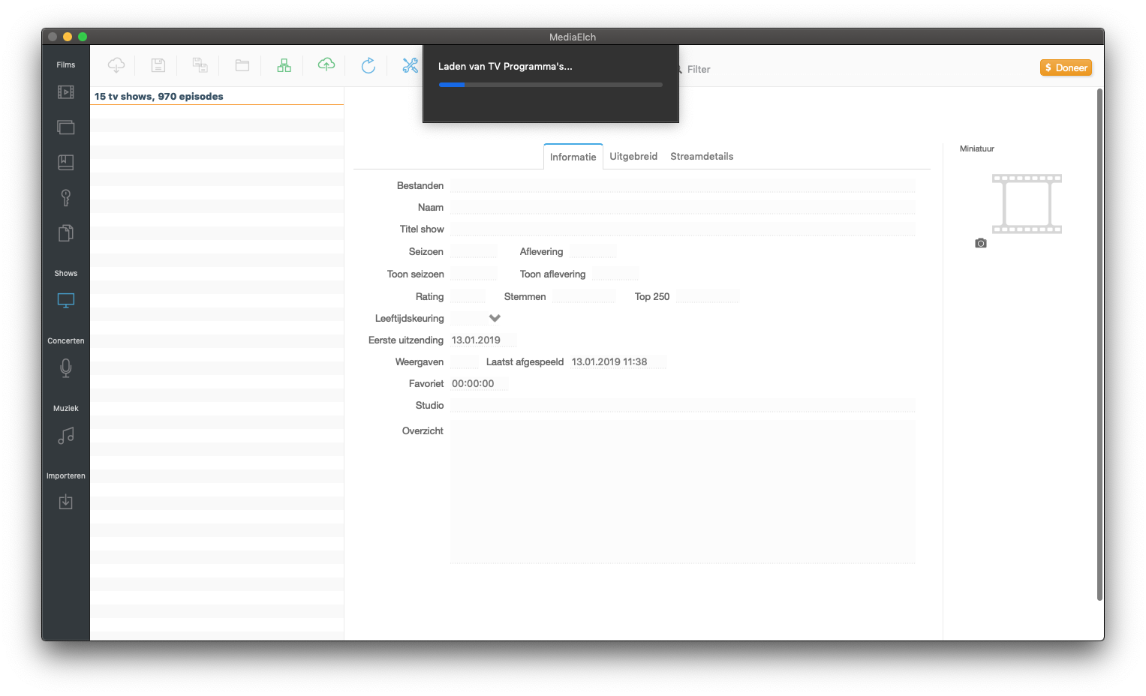
Task: Click the "15 tv shows, 970 episodes" header text
Action: [159, 96]
